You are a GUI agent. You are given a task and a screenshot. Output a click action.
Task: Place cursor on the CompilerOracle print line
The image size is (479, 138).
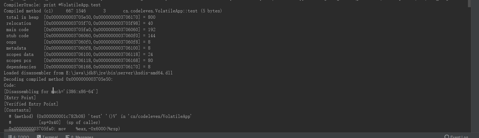pos(52,5)
